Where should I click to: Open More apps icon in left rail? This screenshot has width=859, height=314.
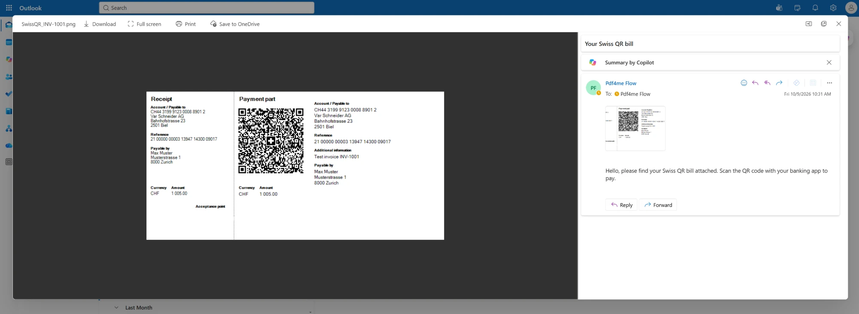[9, 162]
